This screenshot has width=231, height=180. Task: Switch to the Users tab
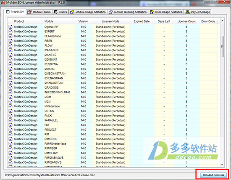[60, 12]
